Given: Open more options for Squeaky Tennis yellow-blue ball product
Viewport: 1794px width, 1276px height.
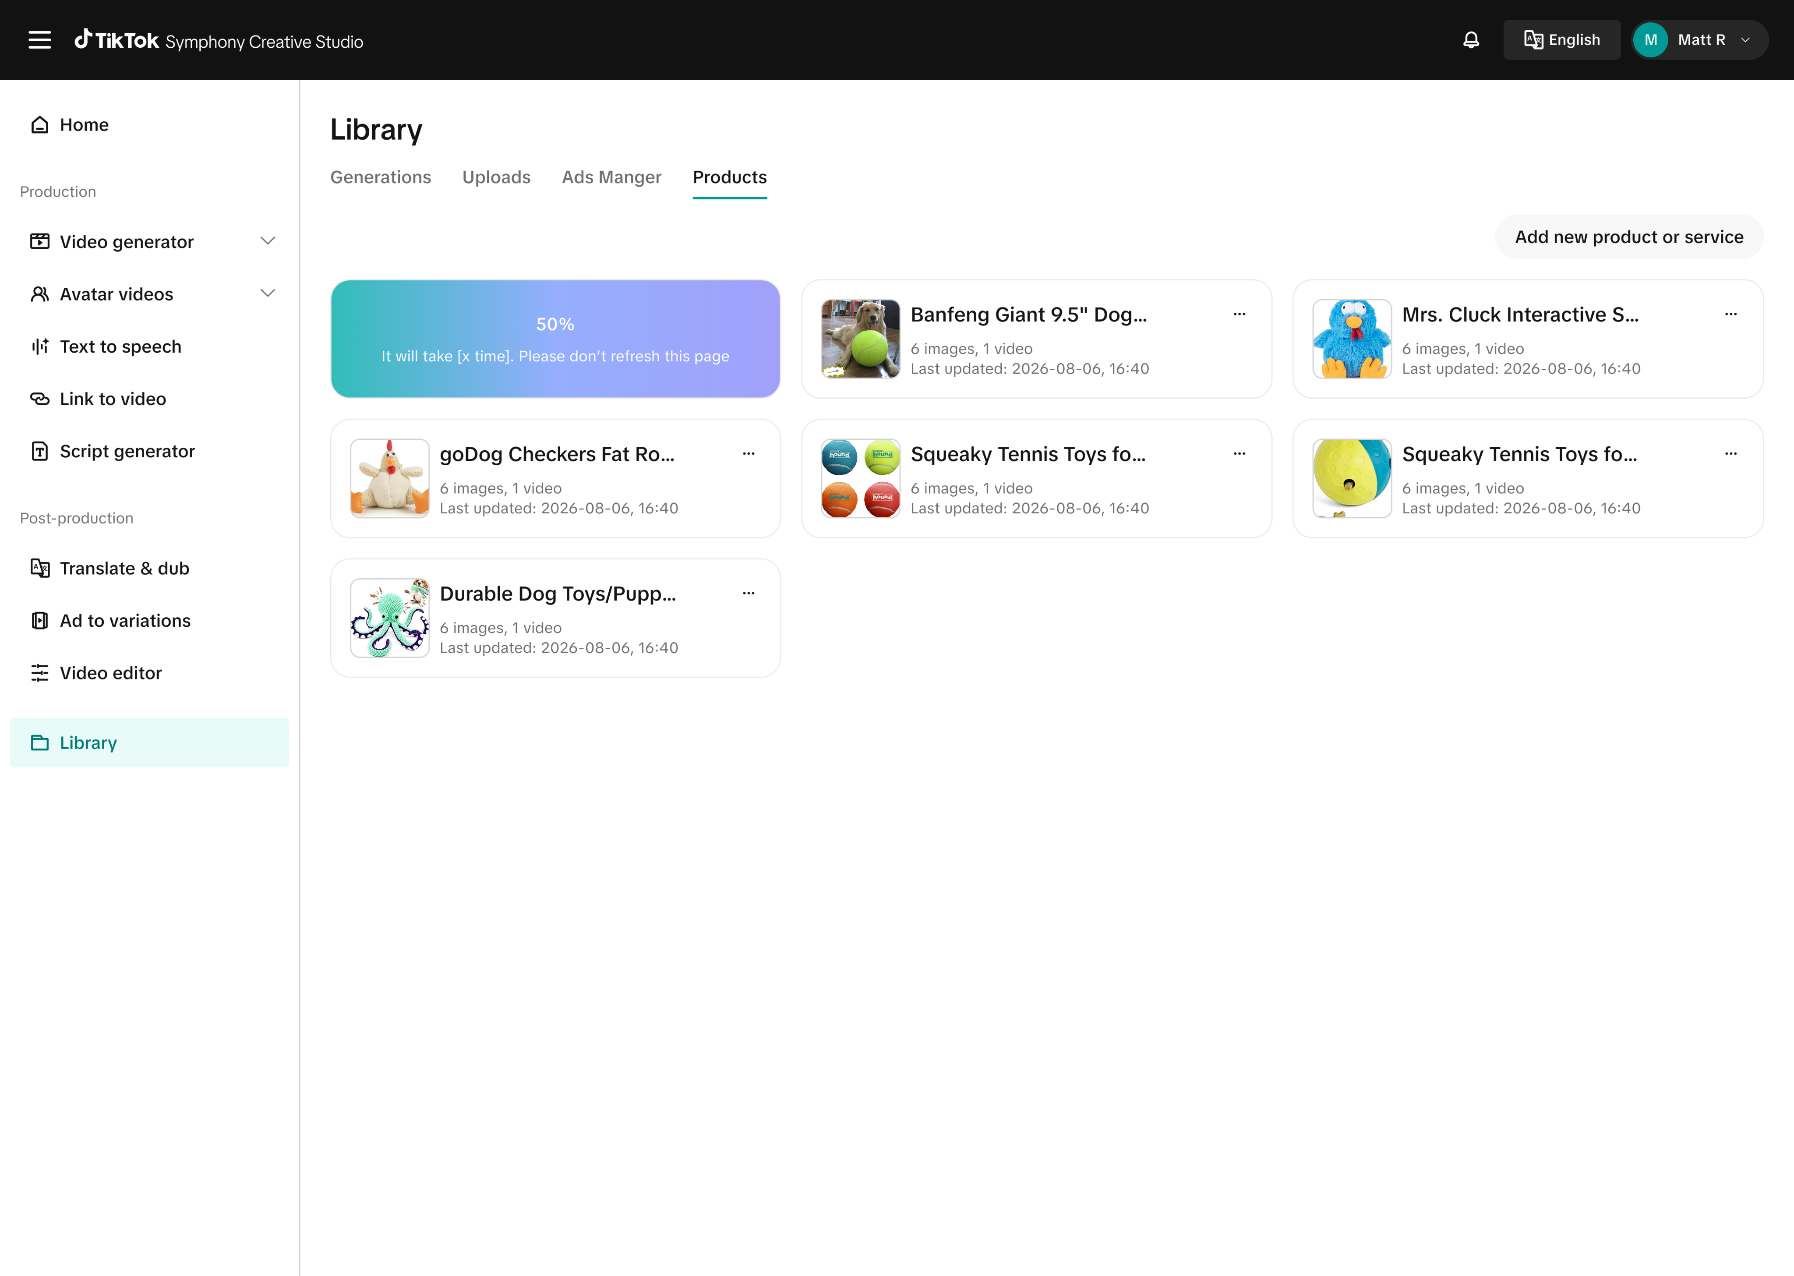Looking at the screenshot, I should [1730, 453].
